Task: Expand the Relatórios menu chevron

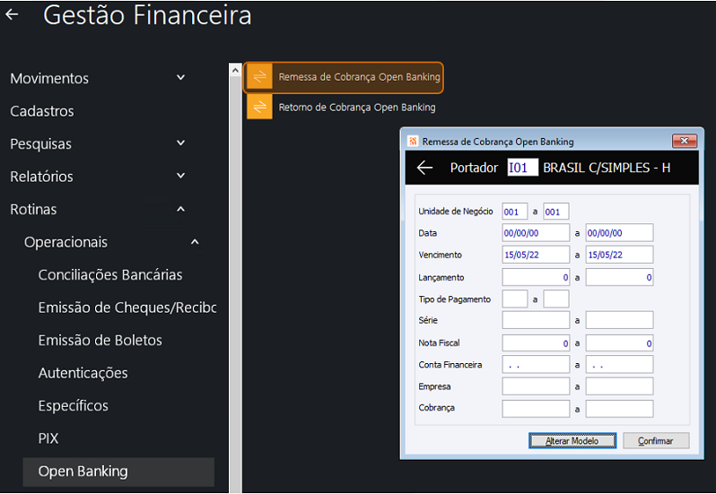Action: 181,176
